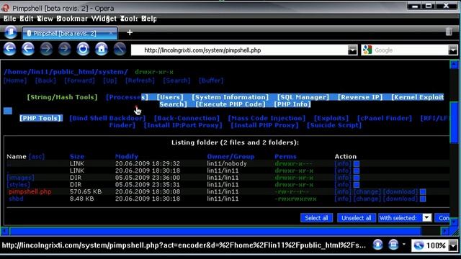Click the download link for shbd
461x259 pixels.
pyautogui.click(x=400, y=199)
